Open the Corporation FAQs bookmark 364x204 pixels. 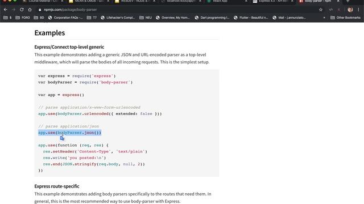[65, 18]
